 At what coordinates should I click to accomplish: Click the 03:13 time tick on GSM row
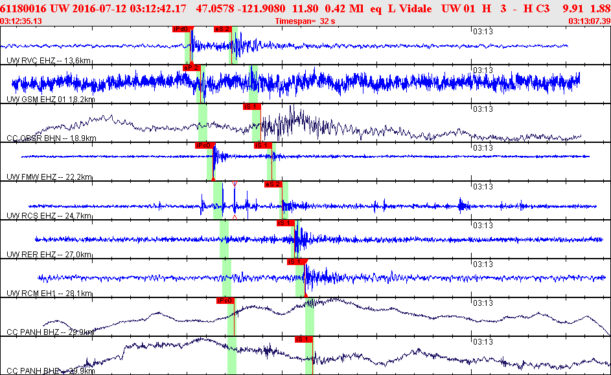[x=483, y=70]
